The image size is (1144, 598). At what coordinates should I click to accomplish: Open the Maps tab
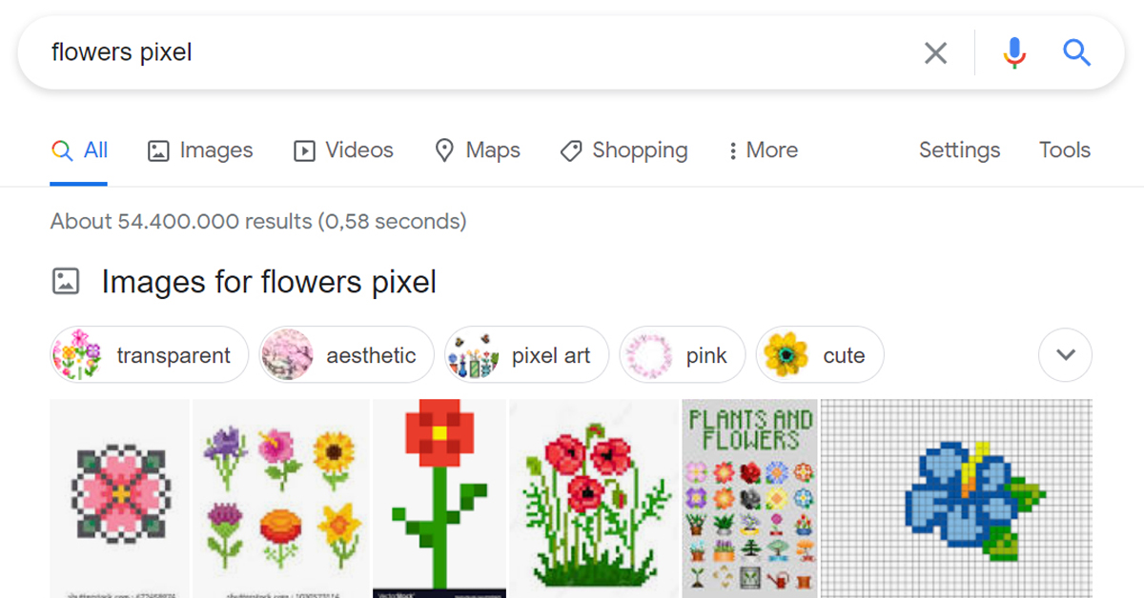(x=477, y=150)
